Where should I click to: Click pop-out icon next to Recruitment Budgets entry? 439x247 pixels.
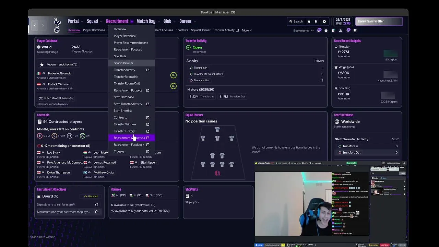click(x=148, y=90)
